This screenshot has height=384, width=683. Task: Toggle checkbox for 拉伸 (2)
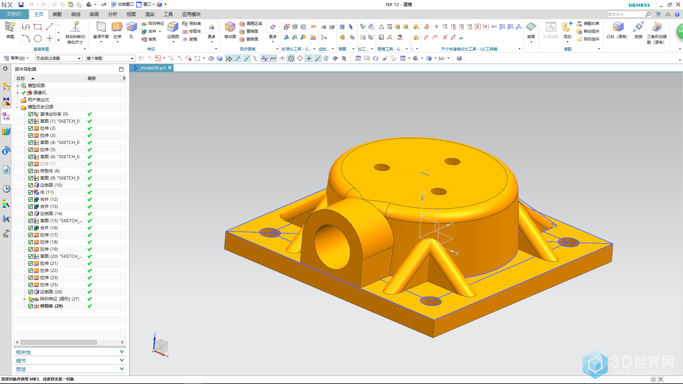tap(31, 128)
